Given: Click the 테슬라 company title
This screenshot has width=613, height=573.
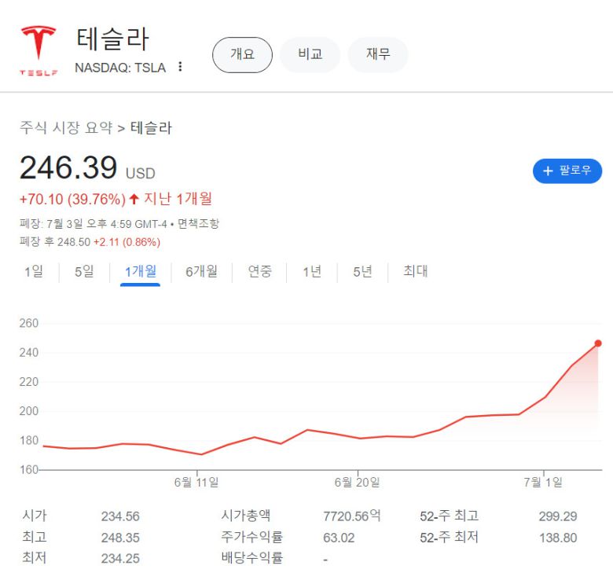Looking at the screenshot, I should tap(112, 39).
